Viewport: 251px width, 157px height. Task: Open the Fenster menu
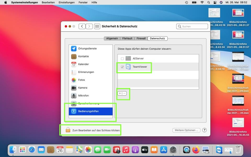coord(83,2)
